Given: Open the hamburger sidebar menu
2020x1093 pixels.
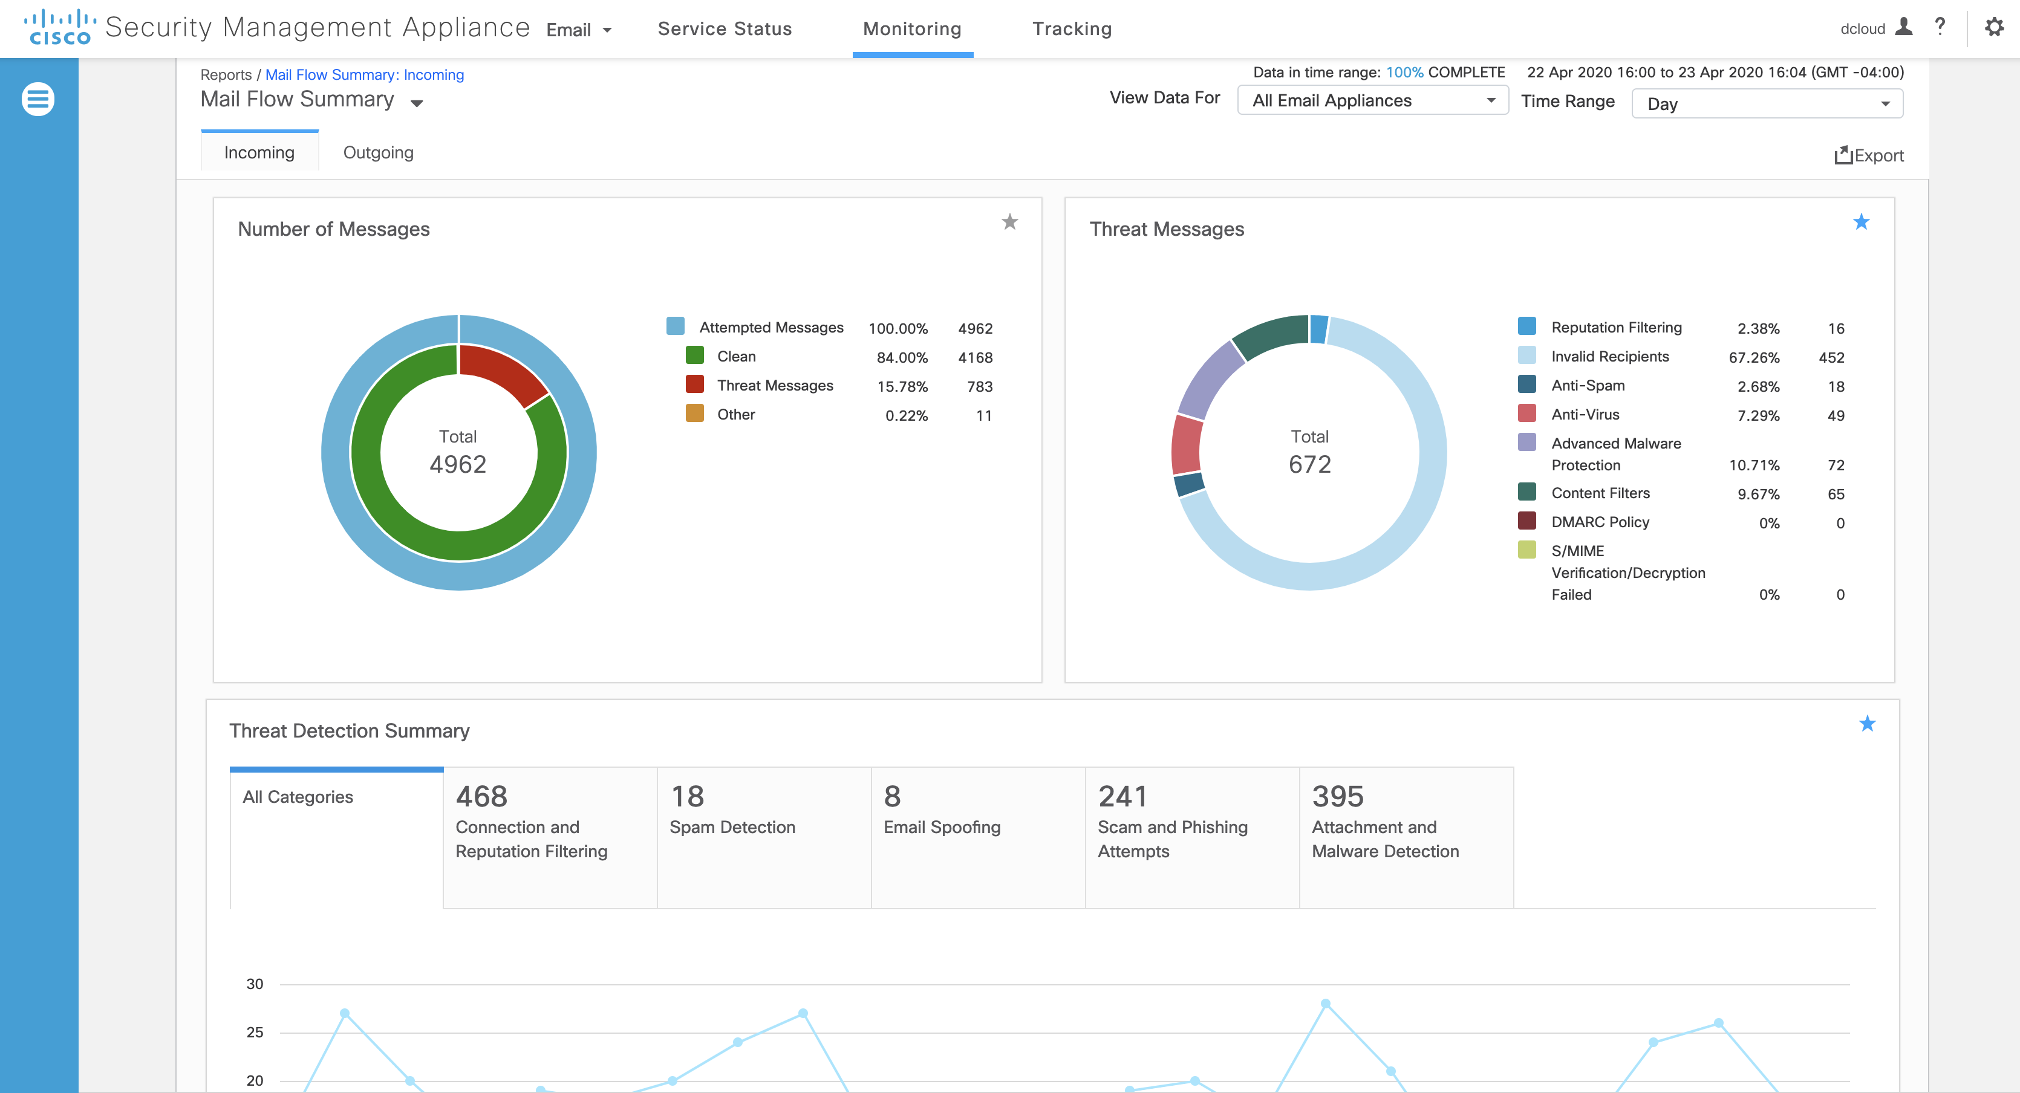Looking at the screenshot, I should point(37,100).
